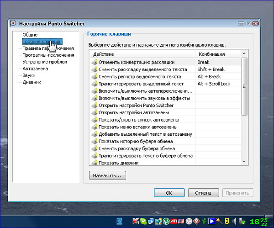Screen dimensions: 274x228
Task: Sort by the Действие column header
Action: 142,54
